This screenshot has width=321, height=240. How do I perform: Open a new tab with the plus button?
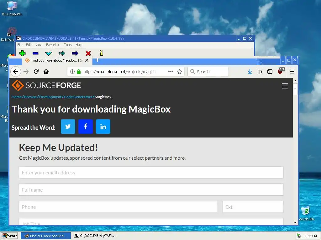(97, 60)
